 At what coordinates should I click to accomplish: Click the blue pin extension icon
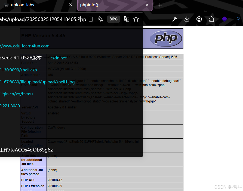point(238,19)
